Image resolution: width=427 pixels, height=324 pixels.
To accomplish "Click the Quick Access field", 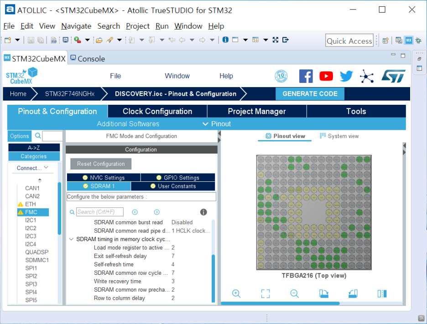I will [349, 41].
